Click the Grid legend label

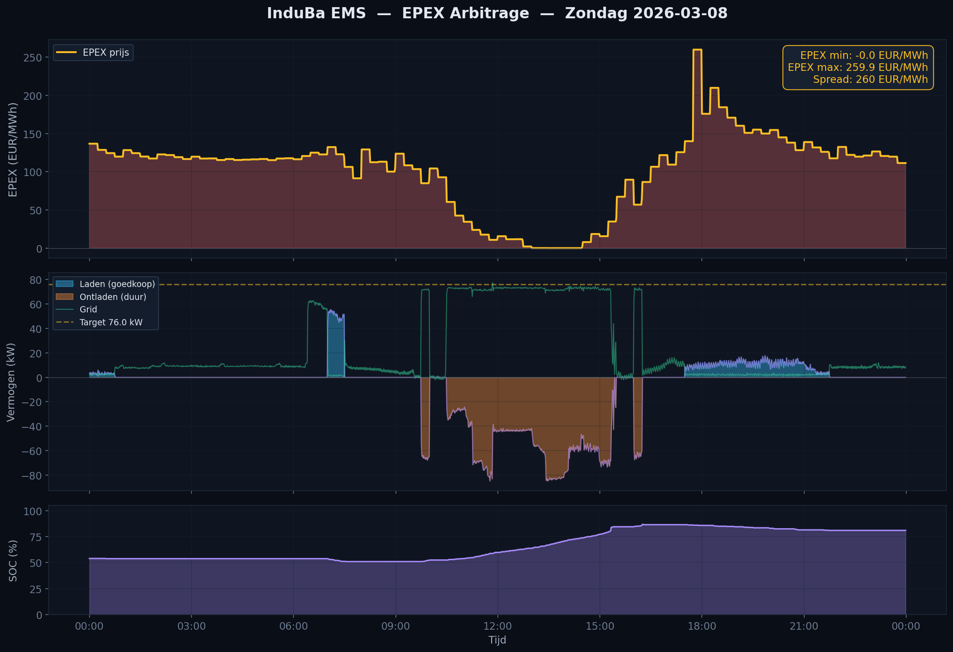88,309
